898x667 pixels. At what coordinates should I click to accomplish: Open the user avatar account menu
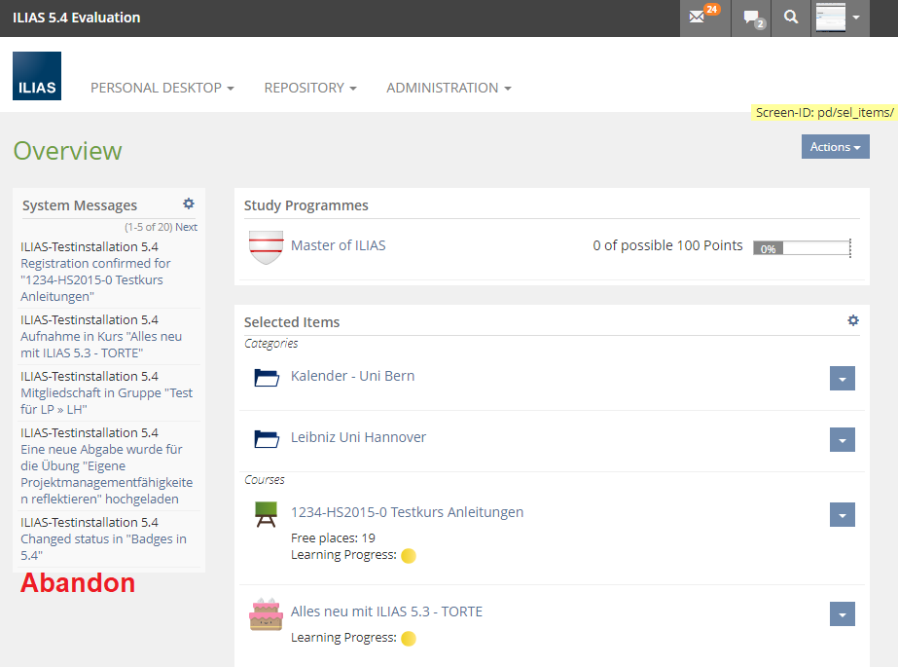(x=840, y=18)
